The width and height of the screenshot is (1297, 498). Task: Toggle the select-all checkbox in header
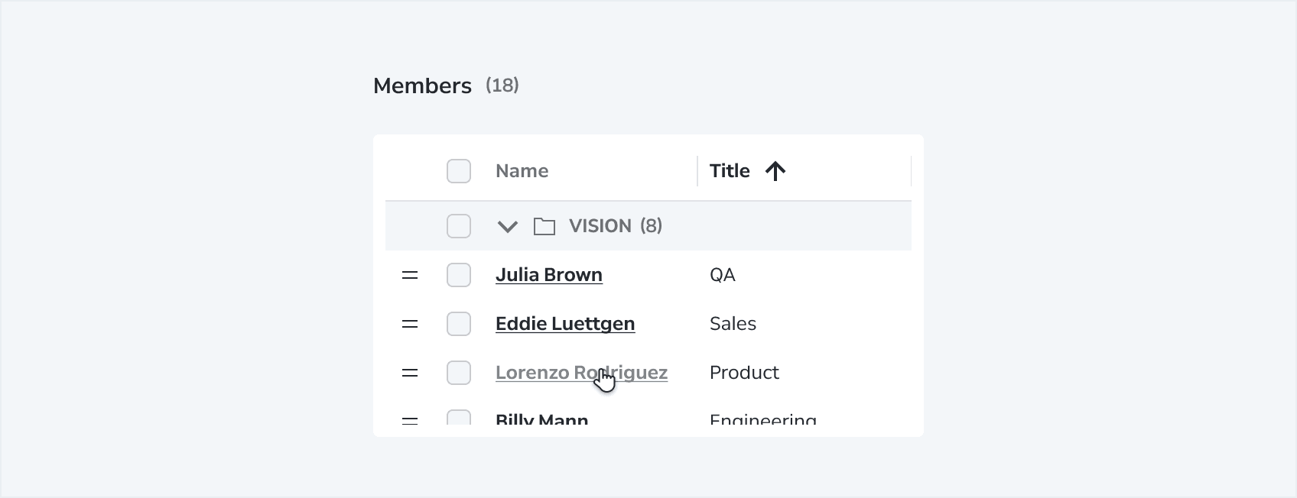(x=459, y=171)
